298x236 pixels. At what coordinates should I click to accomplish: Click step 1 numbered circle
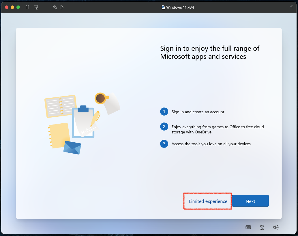pos(164,112)
